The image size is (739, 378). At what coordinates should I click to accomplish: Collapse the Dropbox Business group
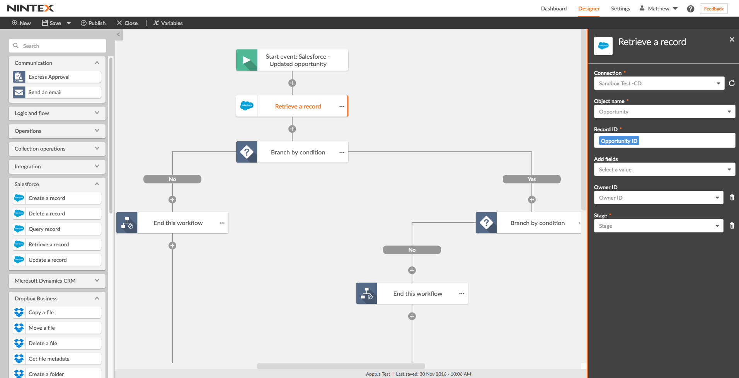[x=97, y=298]
